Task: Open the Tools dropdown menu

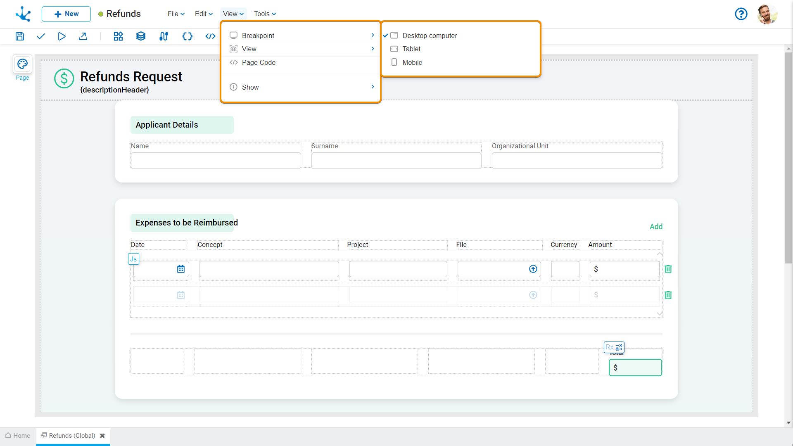Action: pyautogui.click(x=265, y=14)
